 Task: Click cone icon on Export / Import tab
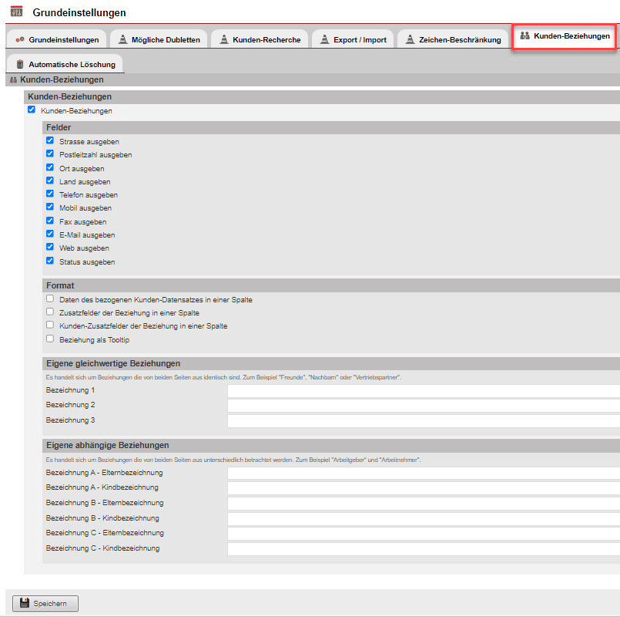[324, 39]
